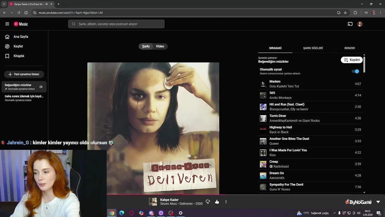385x217 pixels.
Task: Go back in browser
Action: (4, 13)
